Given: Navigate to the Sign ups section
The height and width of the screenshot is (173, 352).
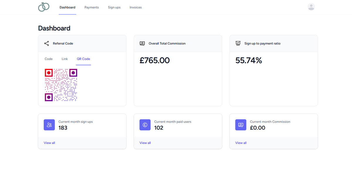Looking at the screenshot, I should coord(114,7).
